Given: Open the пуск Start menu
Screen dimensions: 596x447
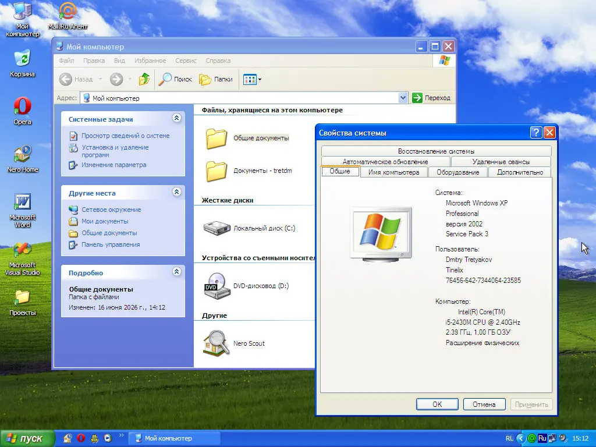Looking at the screenshot, I should click(x=27, y=438).
